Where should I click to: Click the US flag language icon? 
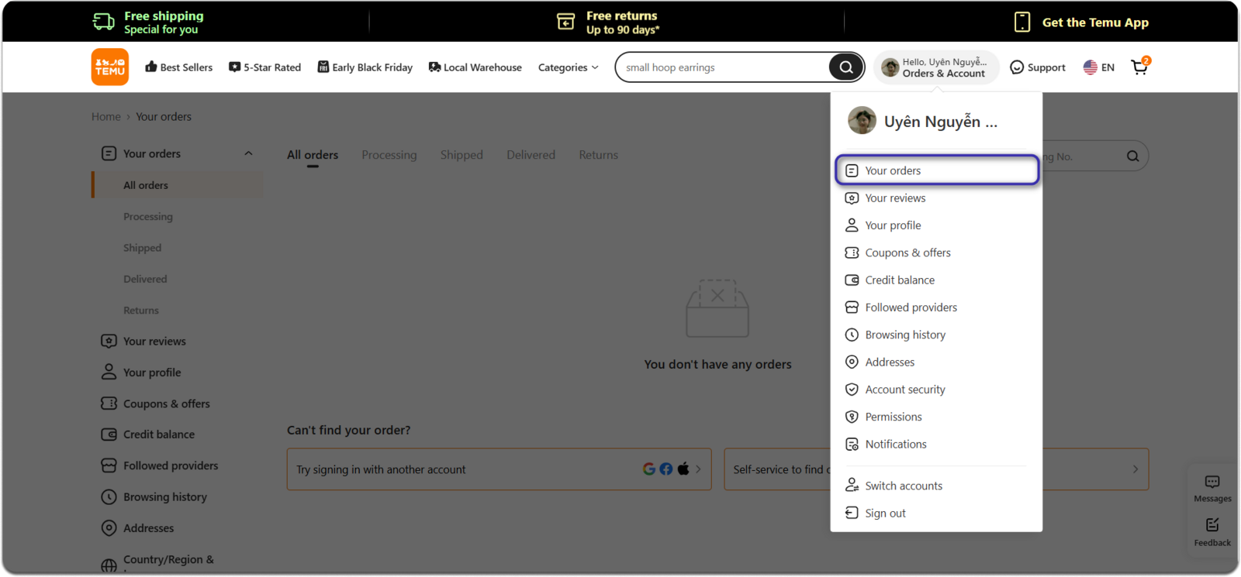(1091, 67)
